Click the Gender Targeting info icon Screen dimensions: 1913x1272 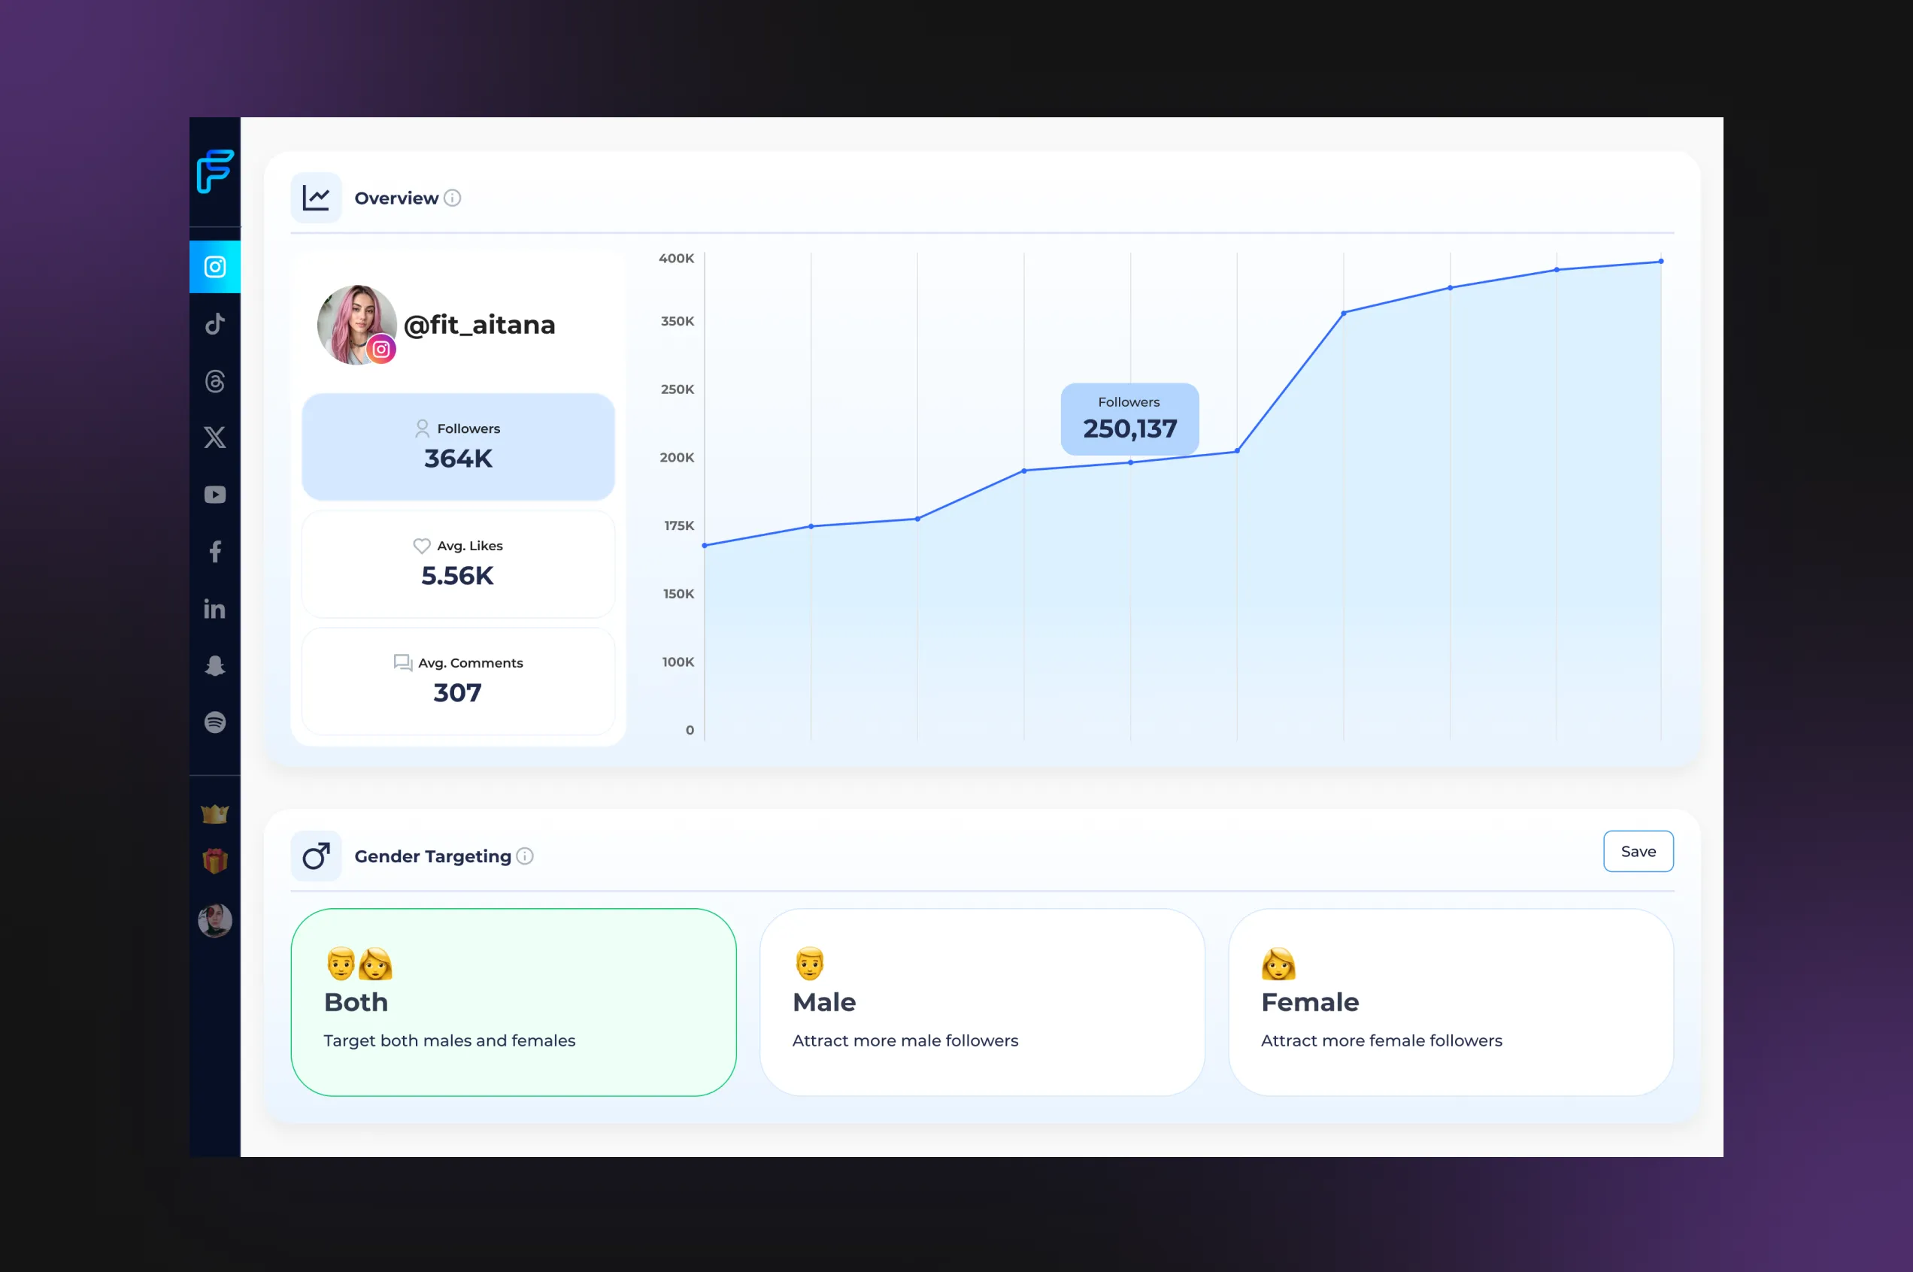525,856
